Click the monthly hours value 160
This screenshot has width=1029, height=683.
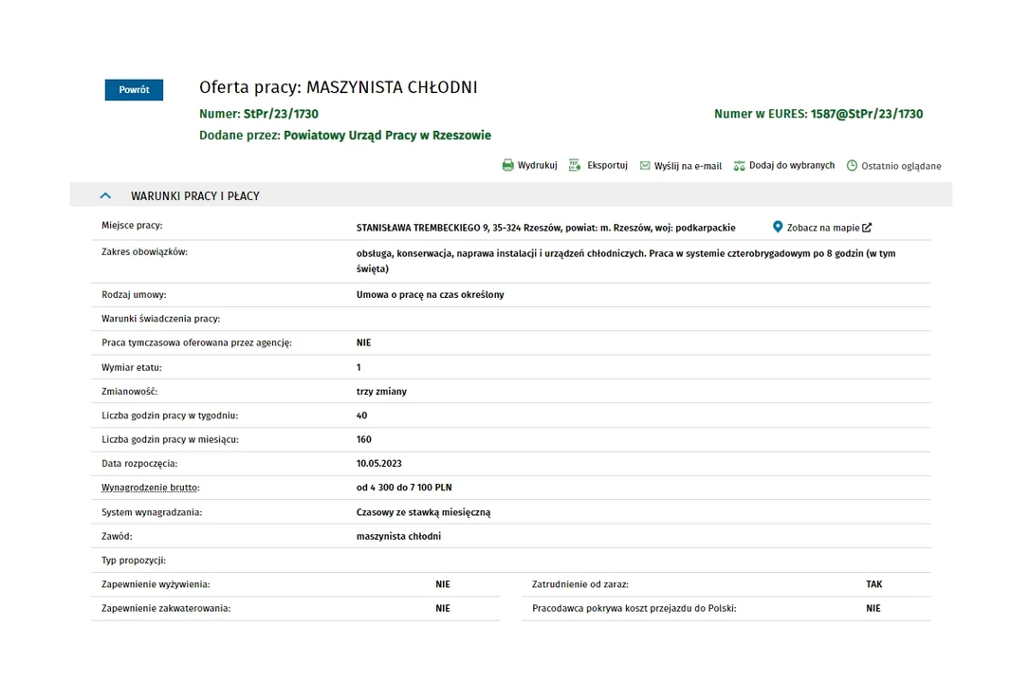[x=363, y=439]
